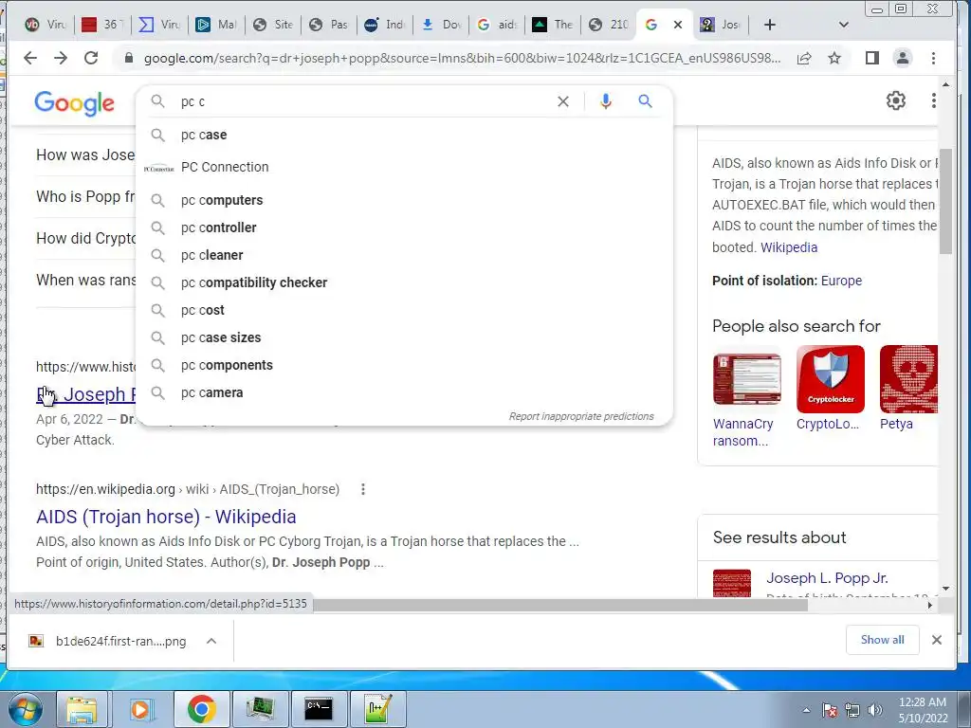Go back to the previous page
The image size is (971, 728).
click(x=30, y=58)
